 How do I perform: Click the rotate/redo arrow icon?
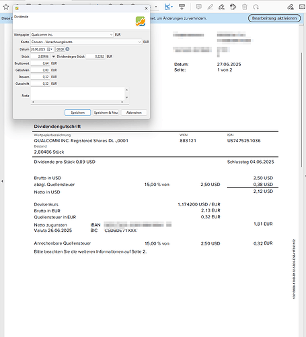click(x=256, y=7)
